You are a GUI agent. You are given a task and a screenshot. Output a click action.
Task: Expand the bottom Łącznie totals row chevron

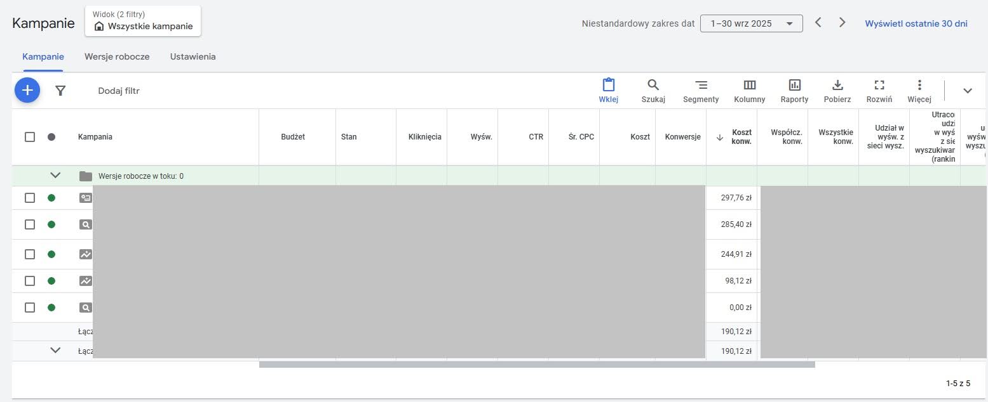point(55,350)
